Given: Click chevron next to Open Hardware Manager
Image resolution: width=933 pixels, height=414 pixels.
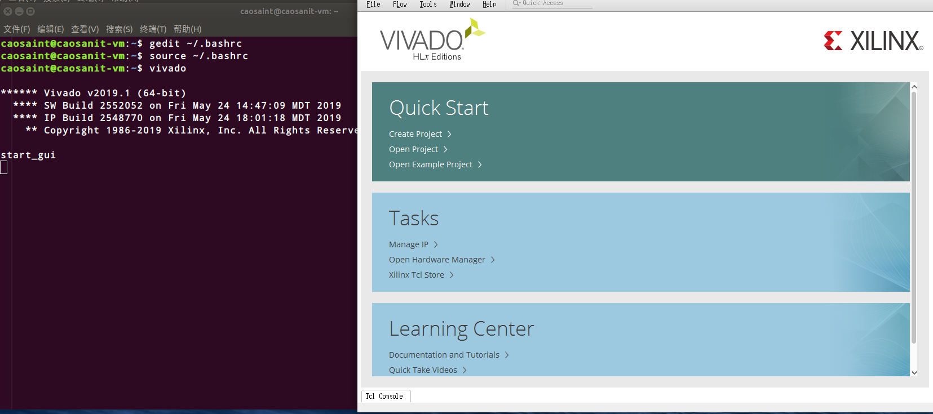Looking at the screenshot, I should [x=493, y=260].
